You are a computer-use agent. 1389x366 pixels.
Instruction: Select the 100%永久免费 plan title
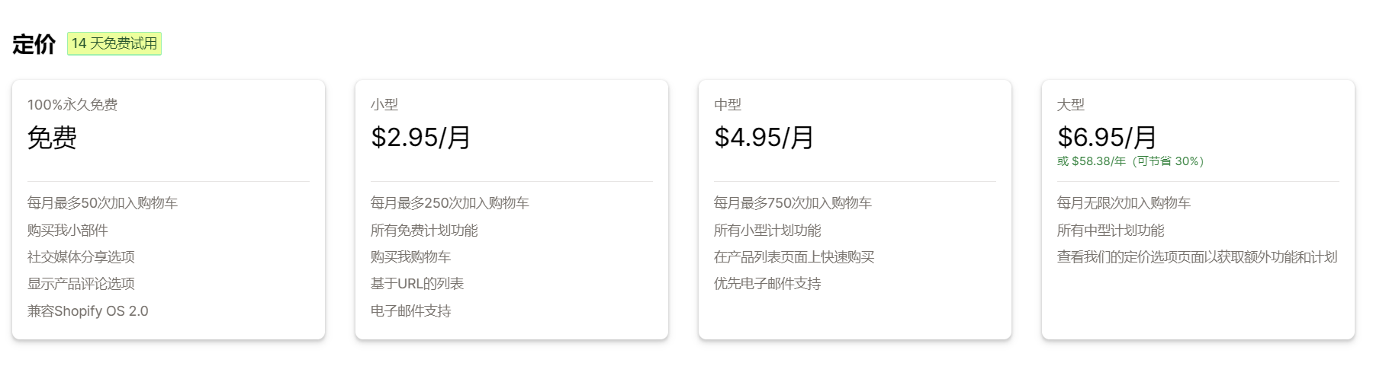[x=72, y=105]
